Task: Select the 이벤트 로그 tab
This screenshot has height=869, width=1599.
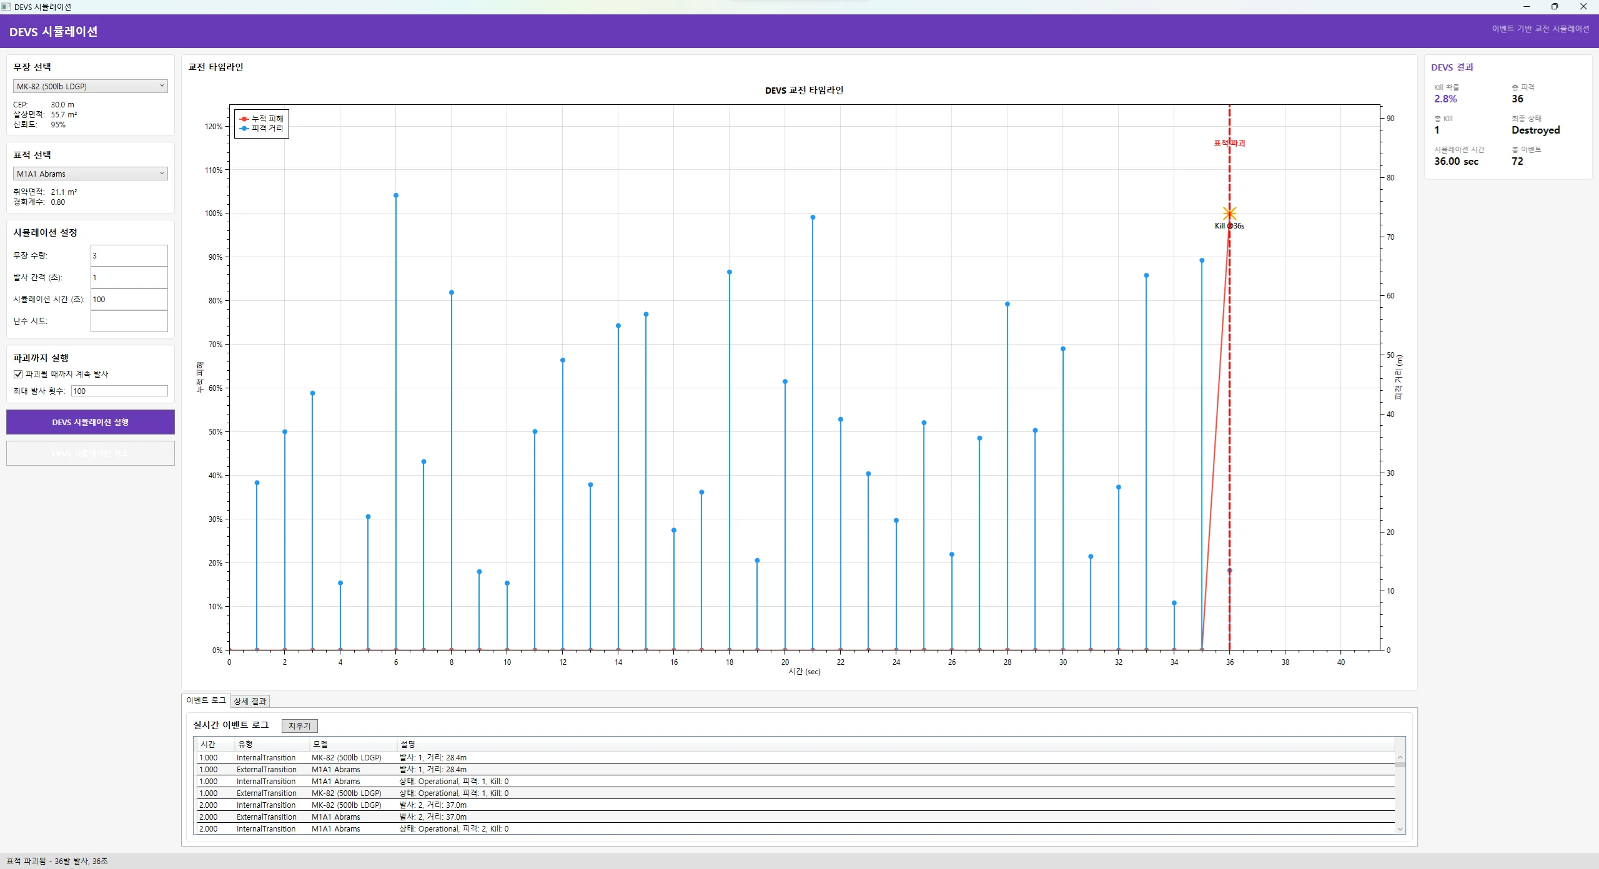Action: [x=205, y=700]
